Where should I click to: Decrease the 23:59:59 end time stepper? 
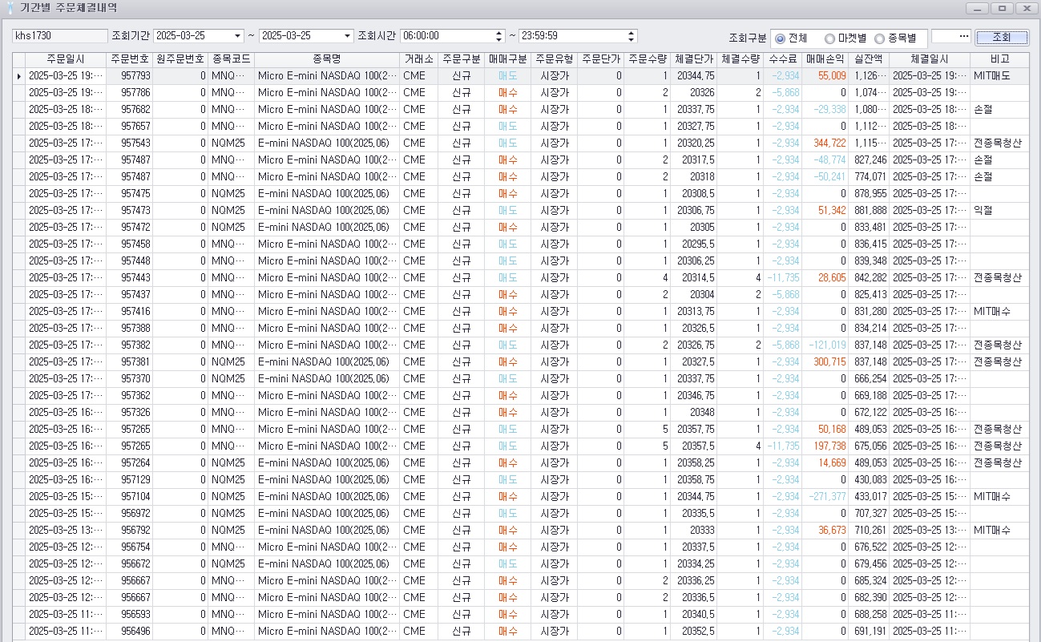click(632, 39)
